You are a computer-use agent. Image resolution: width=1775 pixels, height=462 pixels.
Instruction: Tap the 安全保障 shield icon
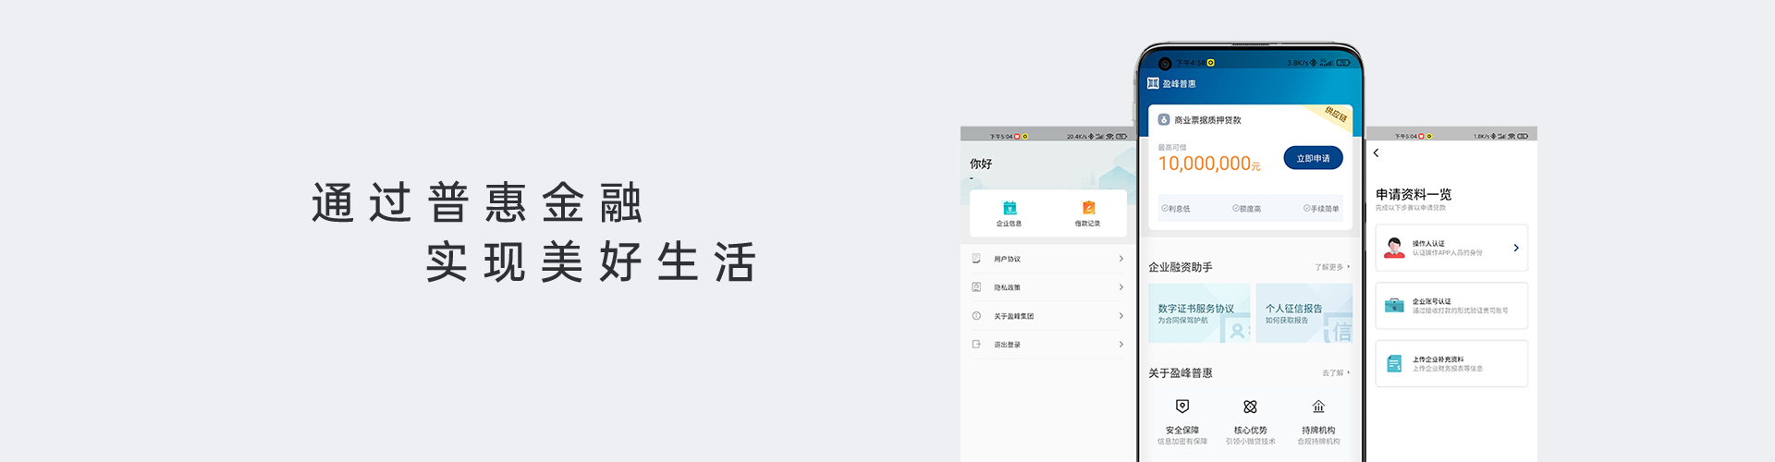point(1181,407)
